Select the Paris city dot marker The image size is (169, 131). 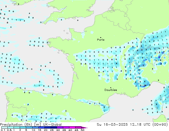pyautogui.click(x=101, y=37)
